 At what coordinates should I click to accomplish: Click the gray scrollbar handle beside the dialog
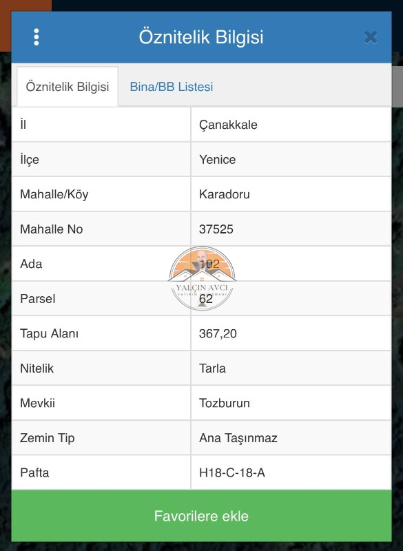(x=397, y=87)
